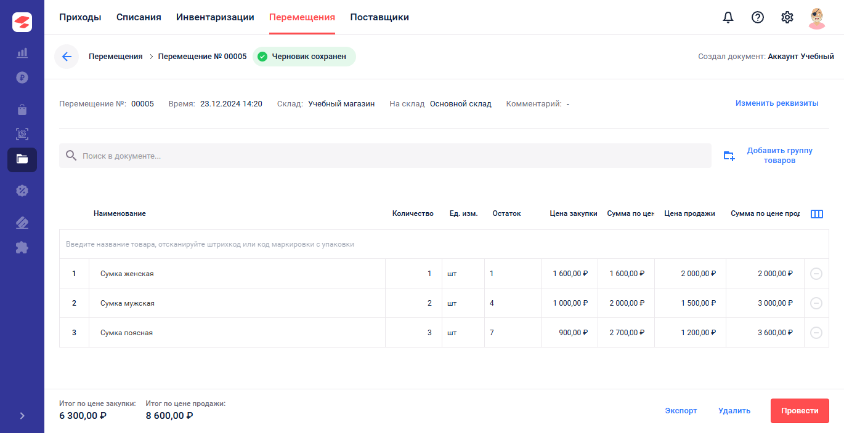Remove the Сумка мужская row
844x433 pixels.
pos(816,303)
